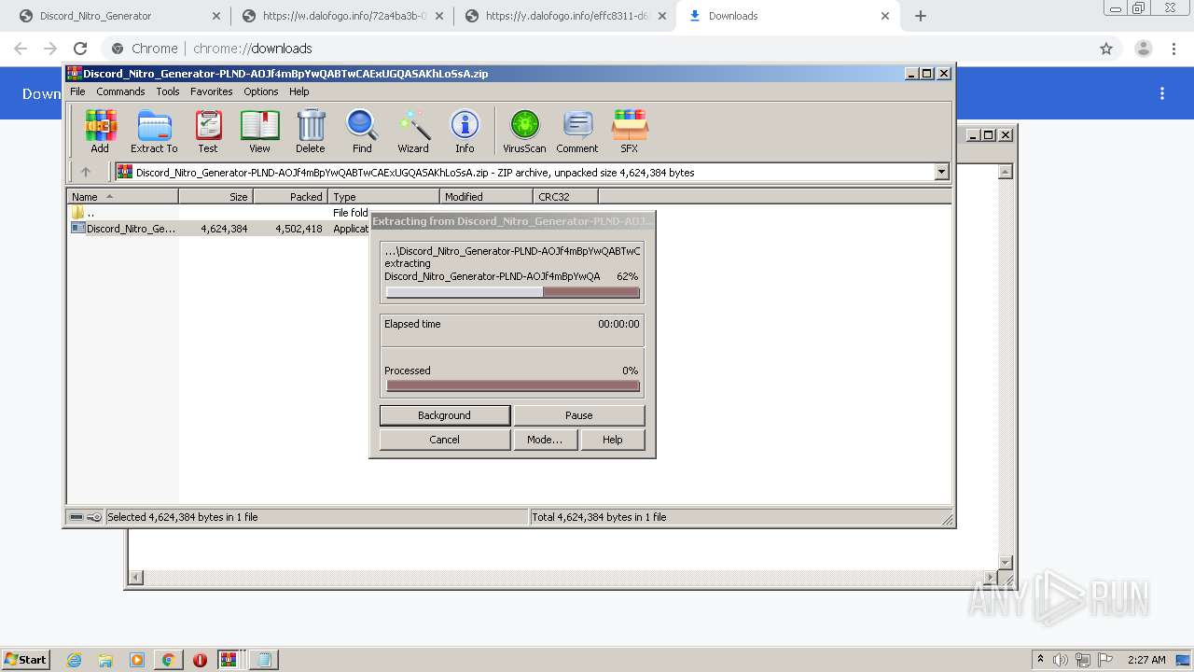Screen dimensions: 1194x672
Task: Click the Delete trash icon
Action: (x=311, y=131)
